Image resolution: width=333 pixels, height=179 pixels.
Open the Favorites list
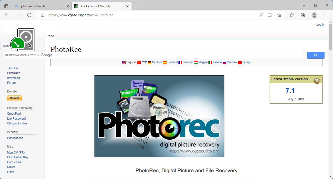point(292,15)
